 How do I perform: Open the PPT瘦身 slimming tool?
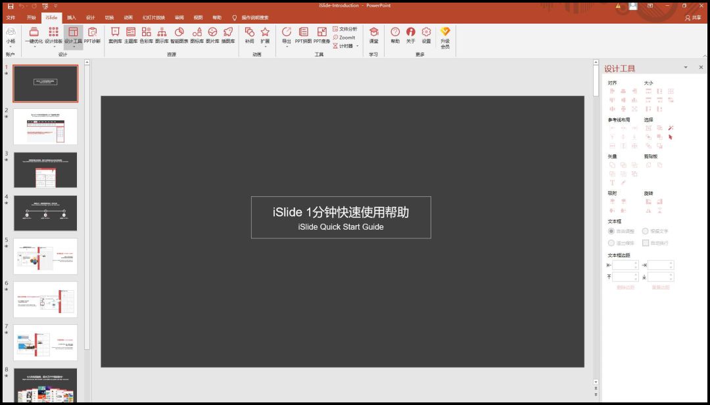322,35
